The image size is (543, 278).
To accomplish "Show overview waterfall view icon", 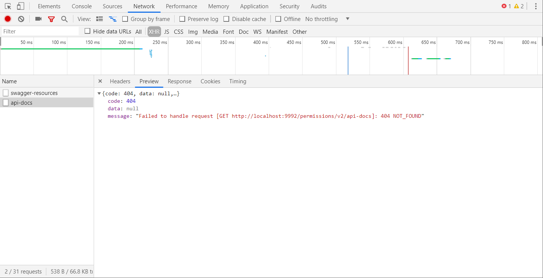I will (113, 19).
